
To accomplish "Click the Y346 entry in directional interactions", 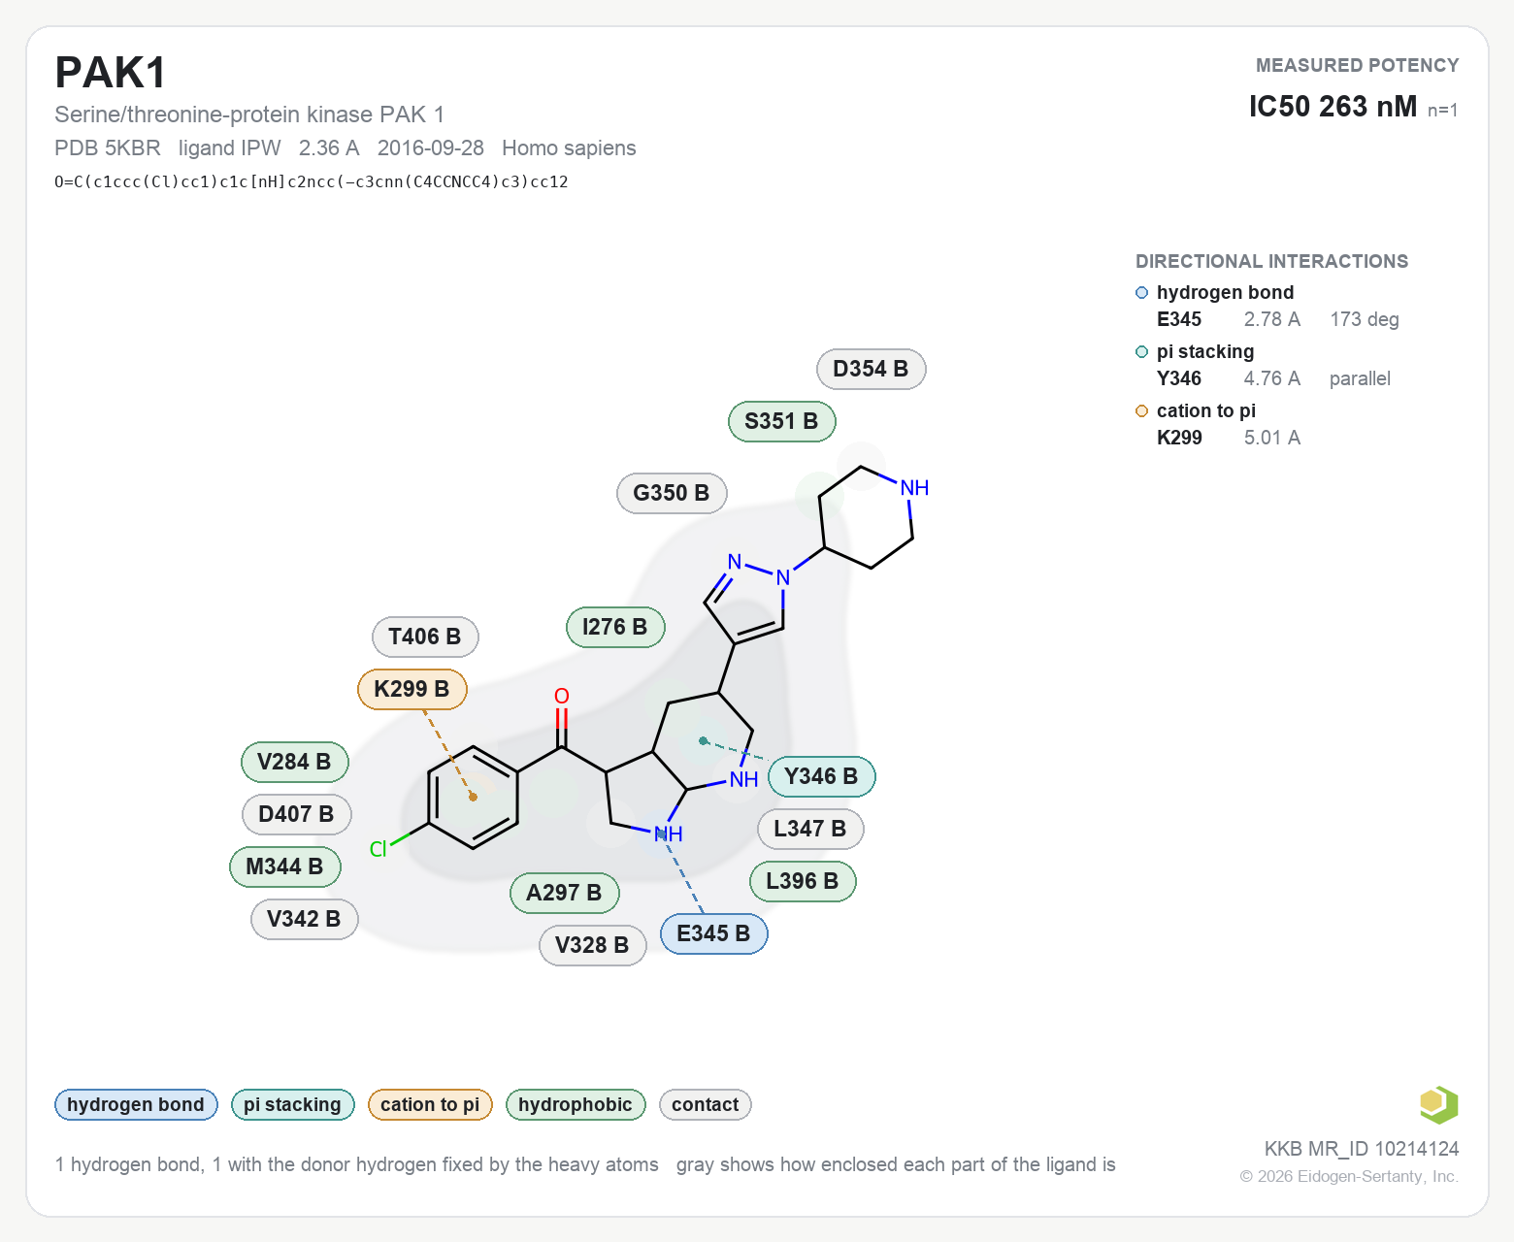I will point(1179,378).
